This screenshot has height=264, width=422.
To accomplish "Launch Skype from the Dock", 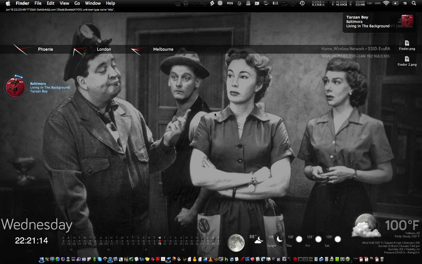I will click(100, 259).
